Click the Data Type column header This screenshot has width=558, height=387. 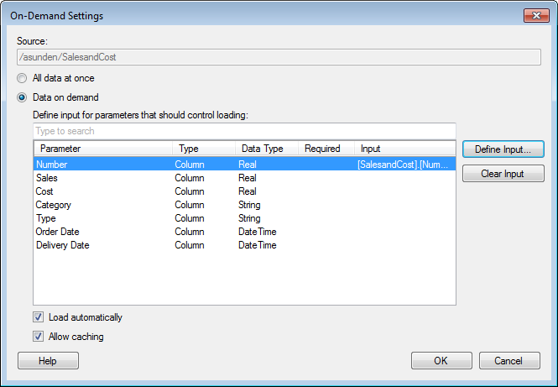tap(263, 149)
